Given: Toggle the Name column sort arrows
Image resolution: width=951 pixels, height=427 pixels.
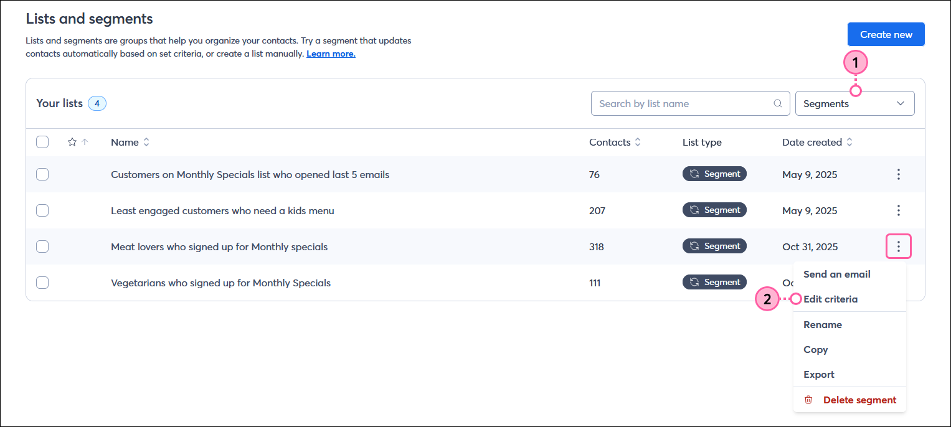Looking at the screenshot, I should (x=146, y=142).
